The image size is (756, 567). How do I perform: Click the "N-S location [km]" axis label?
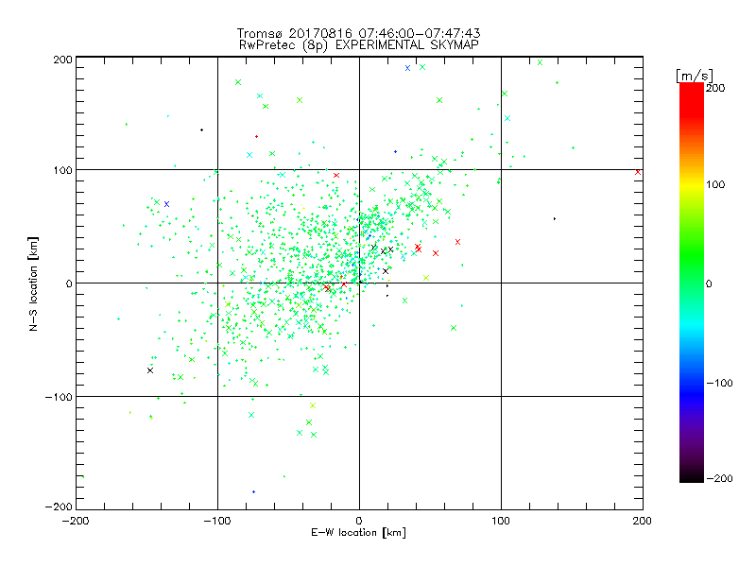pos(33,284)
